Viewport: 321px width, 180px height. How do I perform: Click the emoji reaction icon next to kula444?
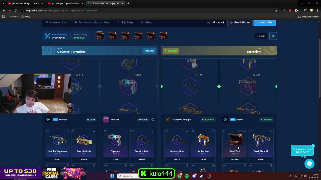click(x=153, y=119)
